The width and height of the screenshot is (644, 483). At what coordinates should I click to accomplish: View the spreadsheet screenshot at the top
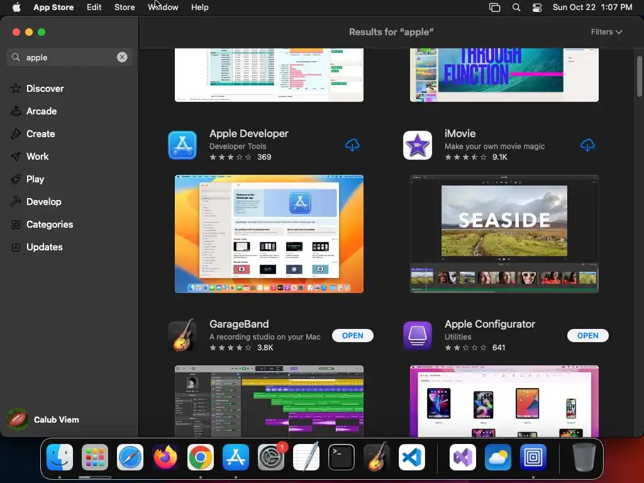tap(269, 75)
